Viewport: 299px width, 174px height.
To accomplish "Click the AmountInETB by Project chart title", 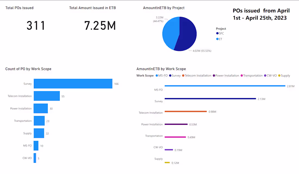I will pos(163,8).
